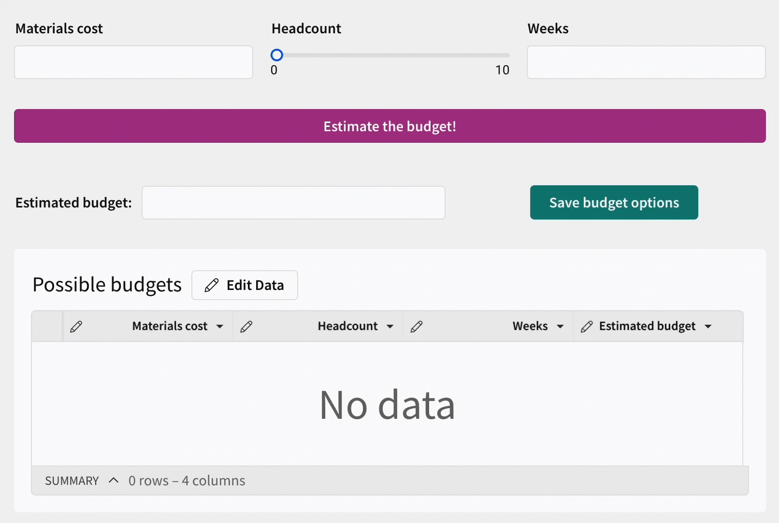Screen dimensions: 779x523
Task: Click pencil icon in Weeks column
Action: coord(417,327)
